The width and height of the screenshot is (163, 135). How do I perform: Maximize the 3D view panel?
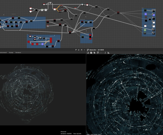click(x=81, y=50)
